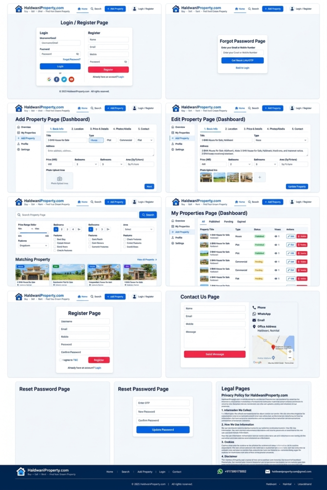The image size is (327, 490).
Task: Open Overview in Add Property page sidebar
Action: (x=24, y=127)
